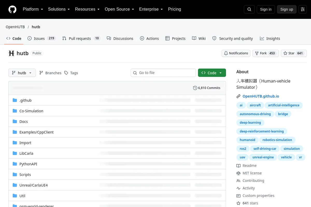Open the OpenHUTB owner breadcrumb link
The height and width of the screenshot is (207, 311).
tap(15, 27)
